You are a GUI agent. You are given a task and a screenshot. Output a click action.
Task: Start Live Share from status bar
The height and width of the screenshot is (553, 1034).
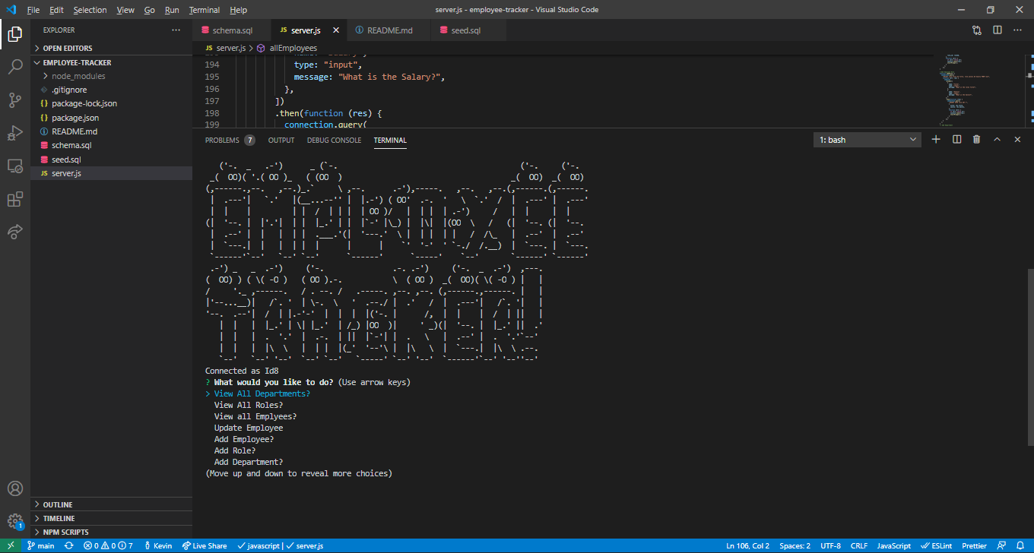coord(204,546)
